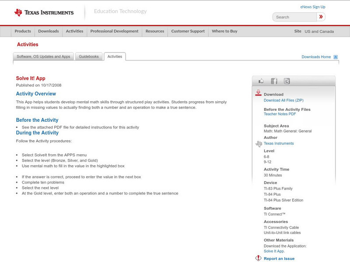Click 'TI Connectivity Cable' accessory entry

coord(281,227)
